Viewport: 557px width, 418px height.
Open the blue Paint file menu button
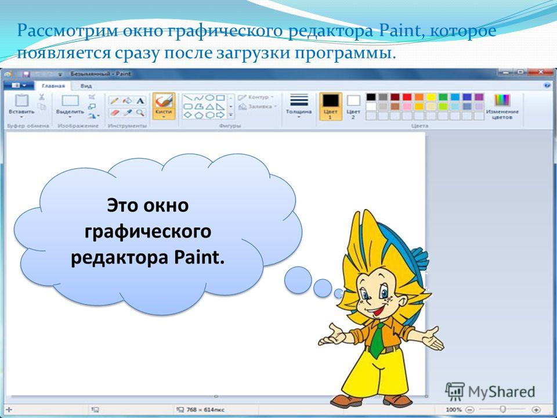(19, 86)
